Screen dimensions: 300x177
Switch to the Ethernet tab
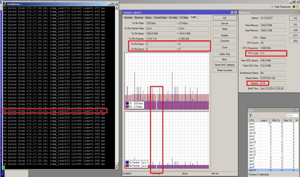click(x=139, y=17)
